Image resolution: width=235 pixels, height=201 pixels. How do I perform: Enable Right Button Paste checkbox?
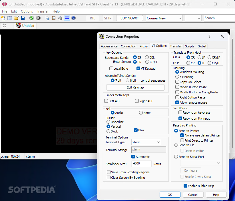190,97
